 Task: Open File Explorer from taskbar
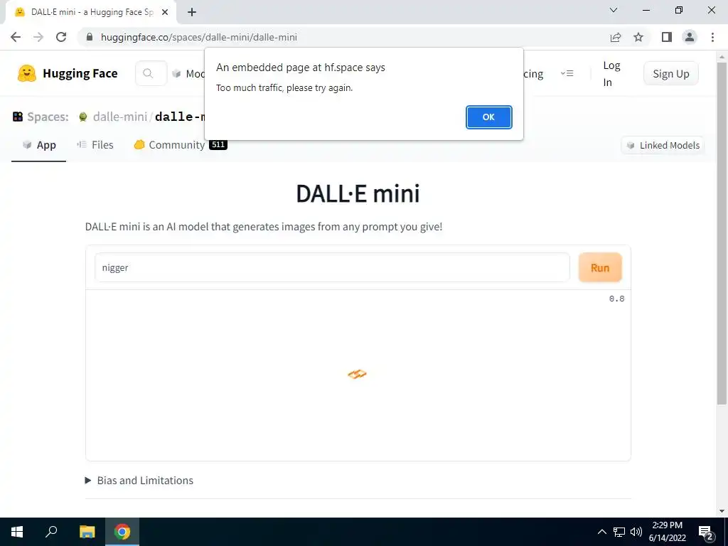click(x=87, y=532)
